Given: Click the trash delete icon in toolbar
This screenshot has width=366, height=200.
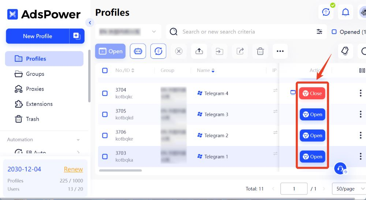Looking at the screenshot, I should [x=260, y=51].
